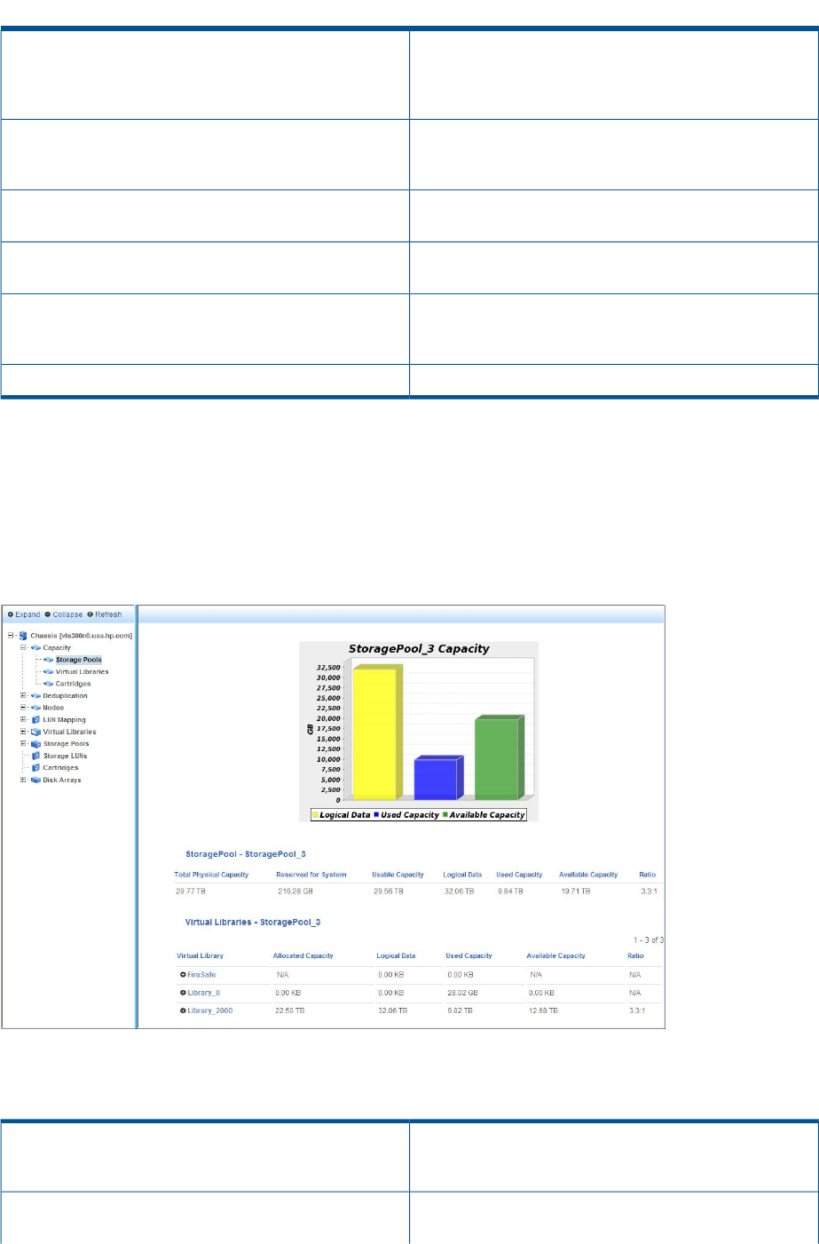
Task: Click the bullet icon beside Library_0
Action: pyautogui.click(x=183, y=993)
